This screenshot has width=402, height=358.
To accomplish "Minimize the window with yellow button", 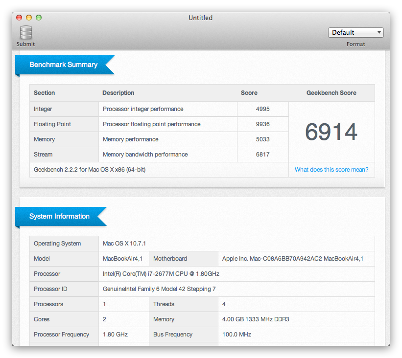I will tap(29, 18).
